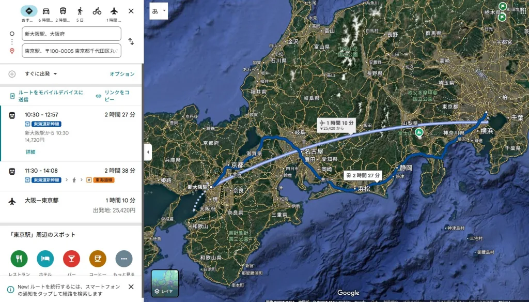This screenshot has height=302, width=529.
Task: Select the flight travel mode icon
Action: click(114, 11)
